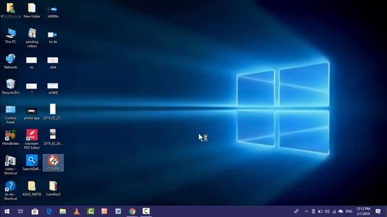
Task: Select the pending videos folder icon
Action: tap(32, 38)
